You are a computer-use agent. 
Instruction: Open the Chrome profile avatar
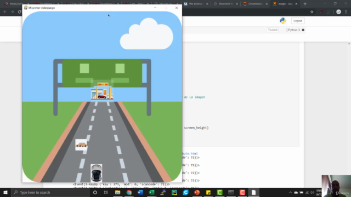(x=338, y=12)
